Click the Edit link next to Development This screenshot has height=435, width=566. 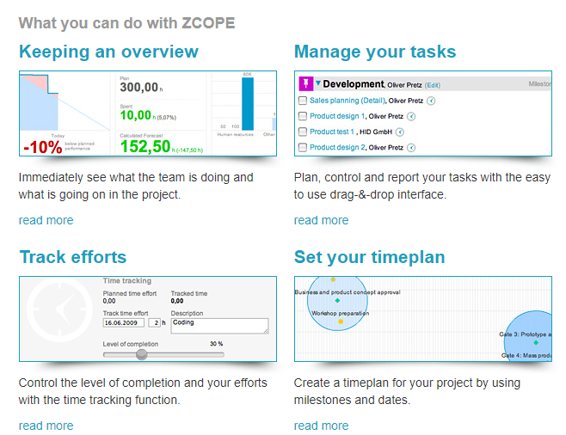(432, 85)
